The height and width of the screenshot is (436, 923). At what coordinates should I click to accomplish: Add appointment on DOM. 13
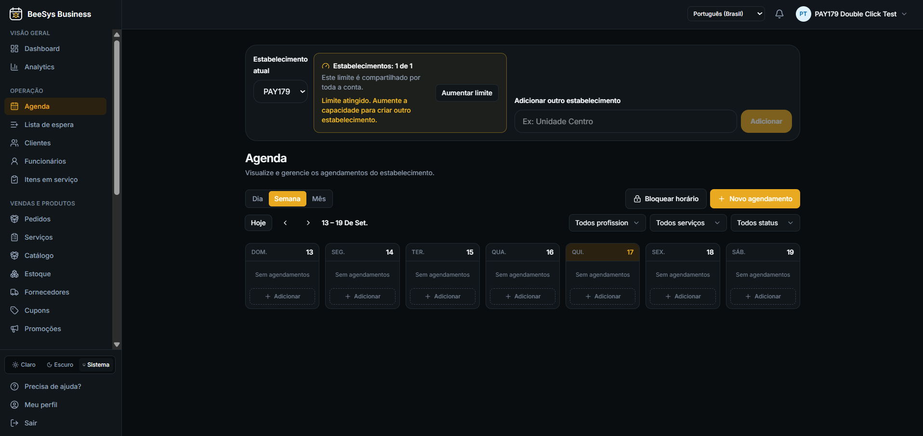click(x=282, y=296)
